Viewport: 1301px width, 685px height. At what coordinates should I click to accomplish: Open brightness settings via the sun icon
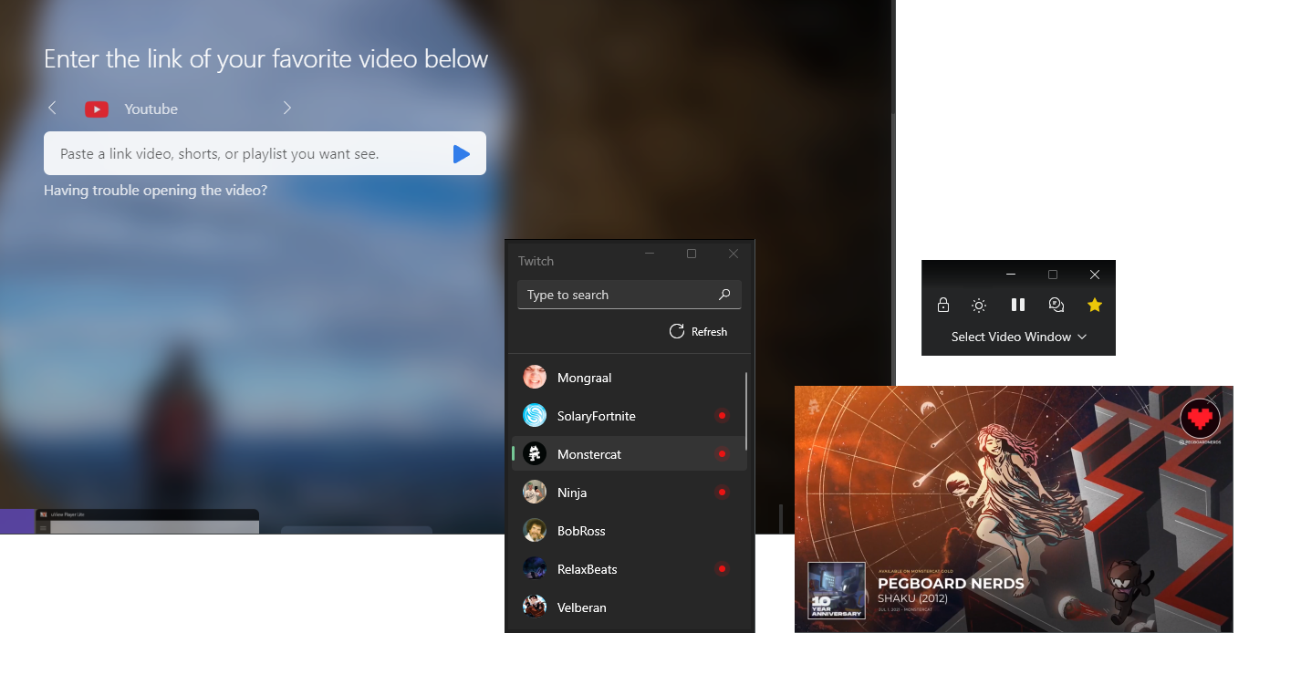pos(979,306)
